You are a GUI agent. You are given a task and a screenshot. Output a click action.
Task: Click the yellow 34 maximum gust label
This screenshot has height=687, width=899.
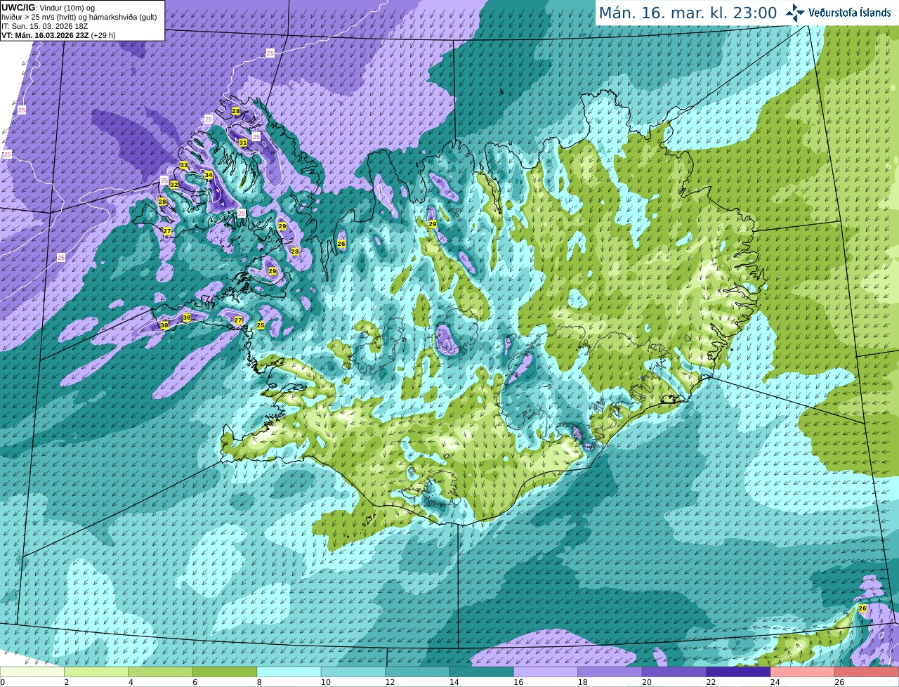click(x=208, y=175)
